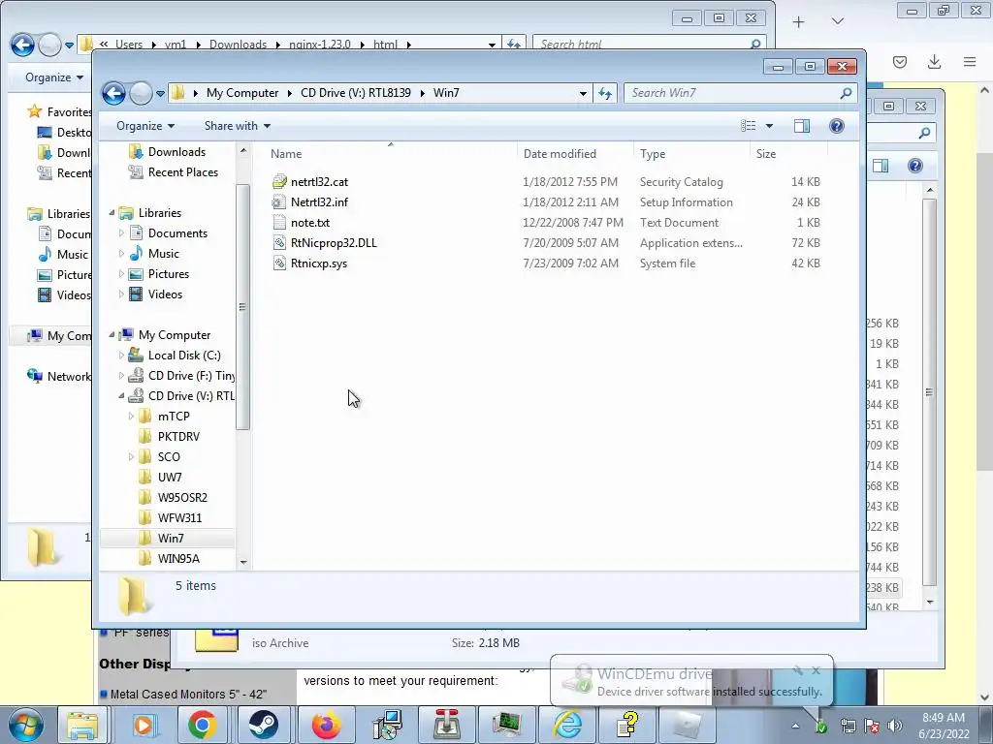This screenshot has width=993, height=744.
Task: Open recent pages dropdown beside Forward arrow
Action: point(160,94)
